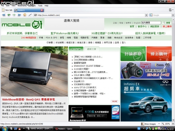Click the Google search engine icon
Screen dimensions: 175x131
pos(151,15)
